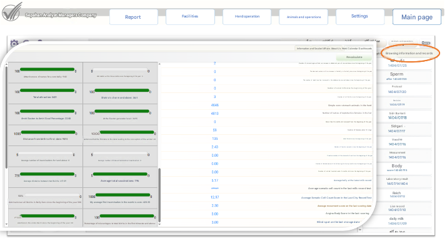The height and width of the screenshot is (251, 447).
Task: Open Animals and operations in top navigation
Action: [304, 17]
